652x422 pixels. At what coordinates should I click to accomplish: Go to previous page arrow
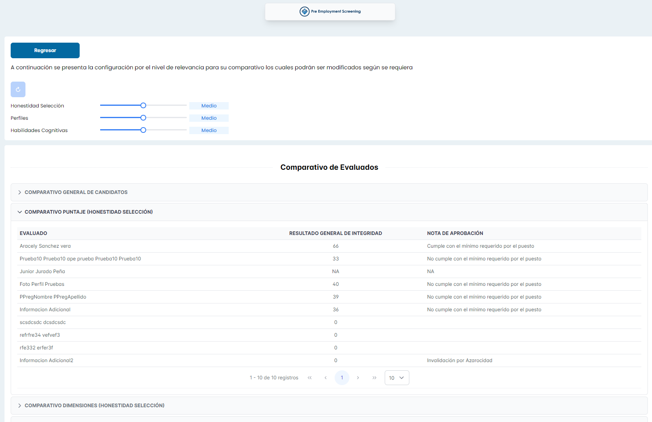(326, 378)
